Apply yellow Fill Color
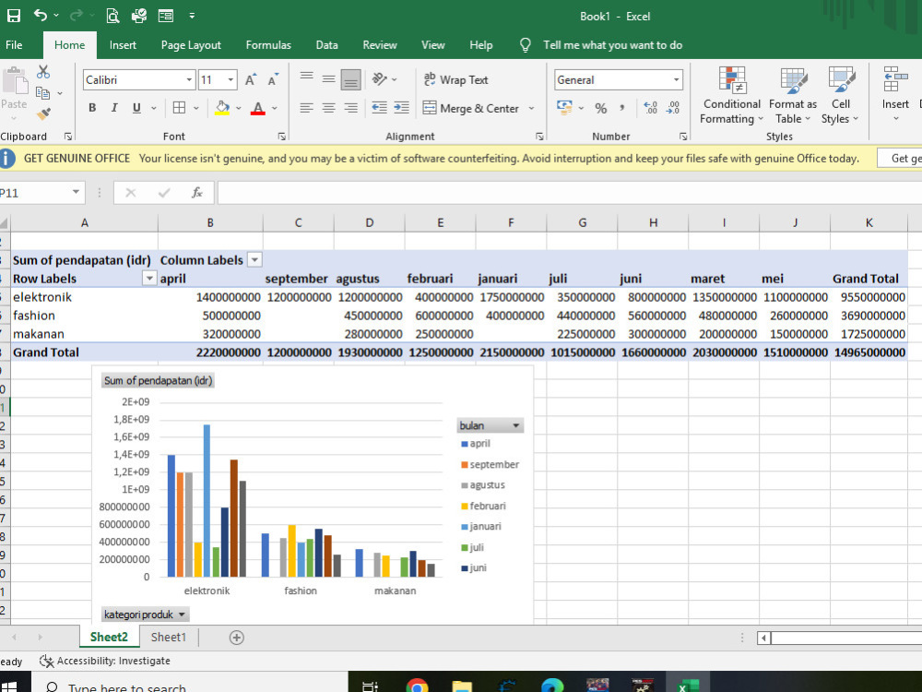This screenshot has width=922, height=692. (222, 108)
